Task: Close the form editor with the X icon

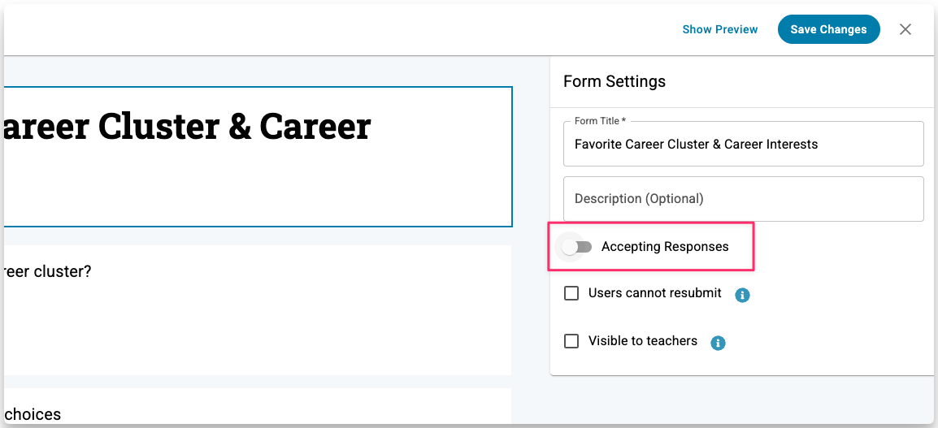Action: (905, 29)
